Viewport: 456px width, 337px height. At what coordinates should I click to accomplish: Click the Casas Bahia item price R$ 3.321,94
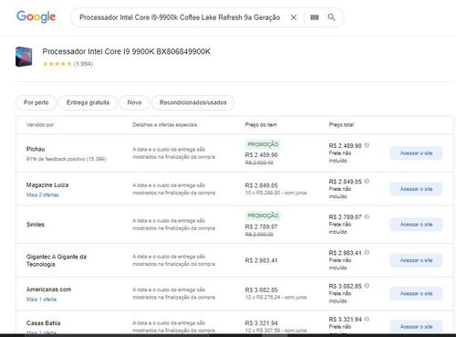(261, 323)
